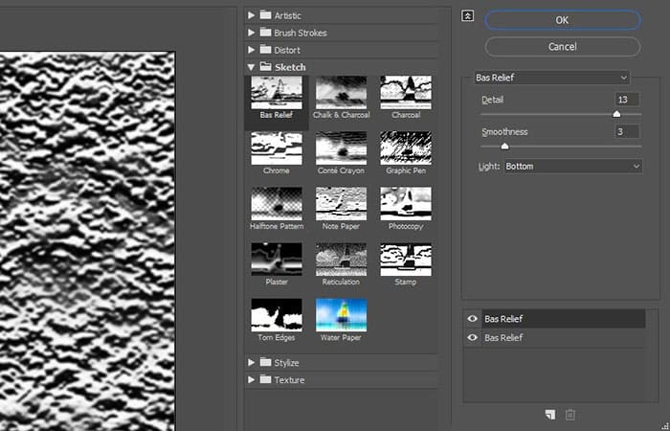Pick the Water Paper filter thumbnail
The image size is (670, 431).
click(x=341, y=315)
